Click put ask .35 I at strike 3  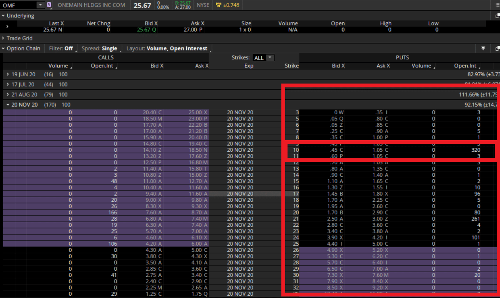382,112
